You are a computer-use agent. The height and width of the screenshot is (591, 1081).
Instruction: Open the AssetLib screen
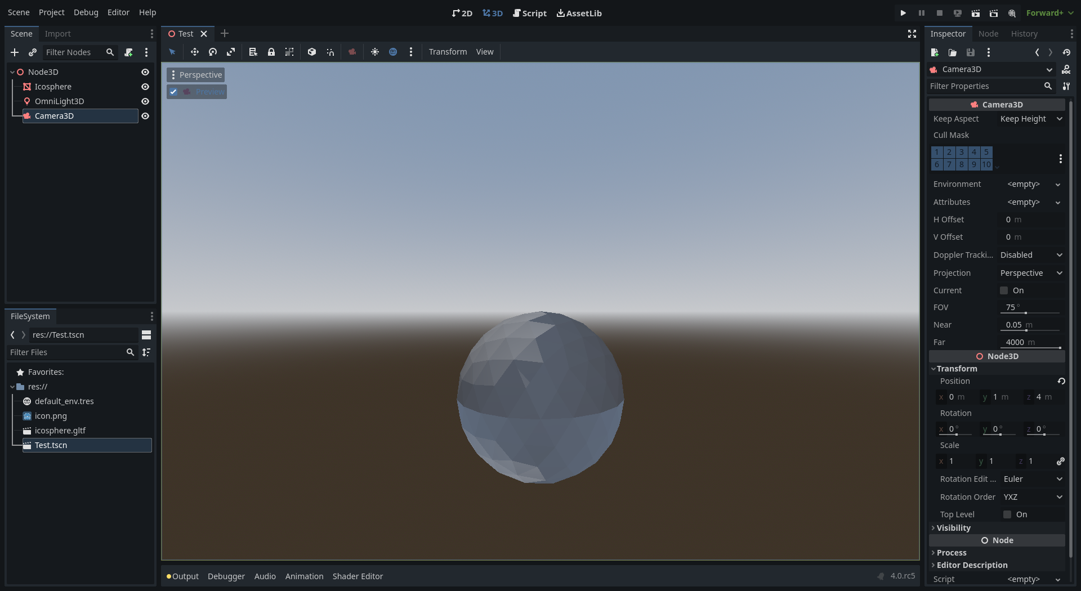click(x=579, y=13)
